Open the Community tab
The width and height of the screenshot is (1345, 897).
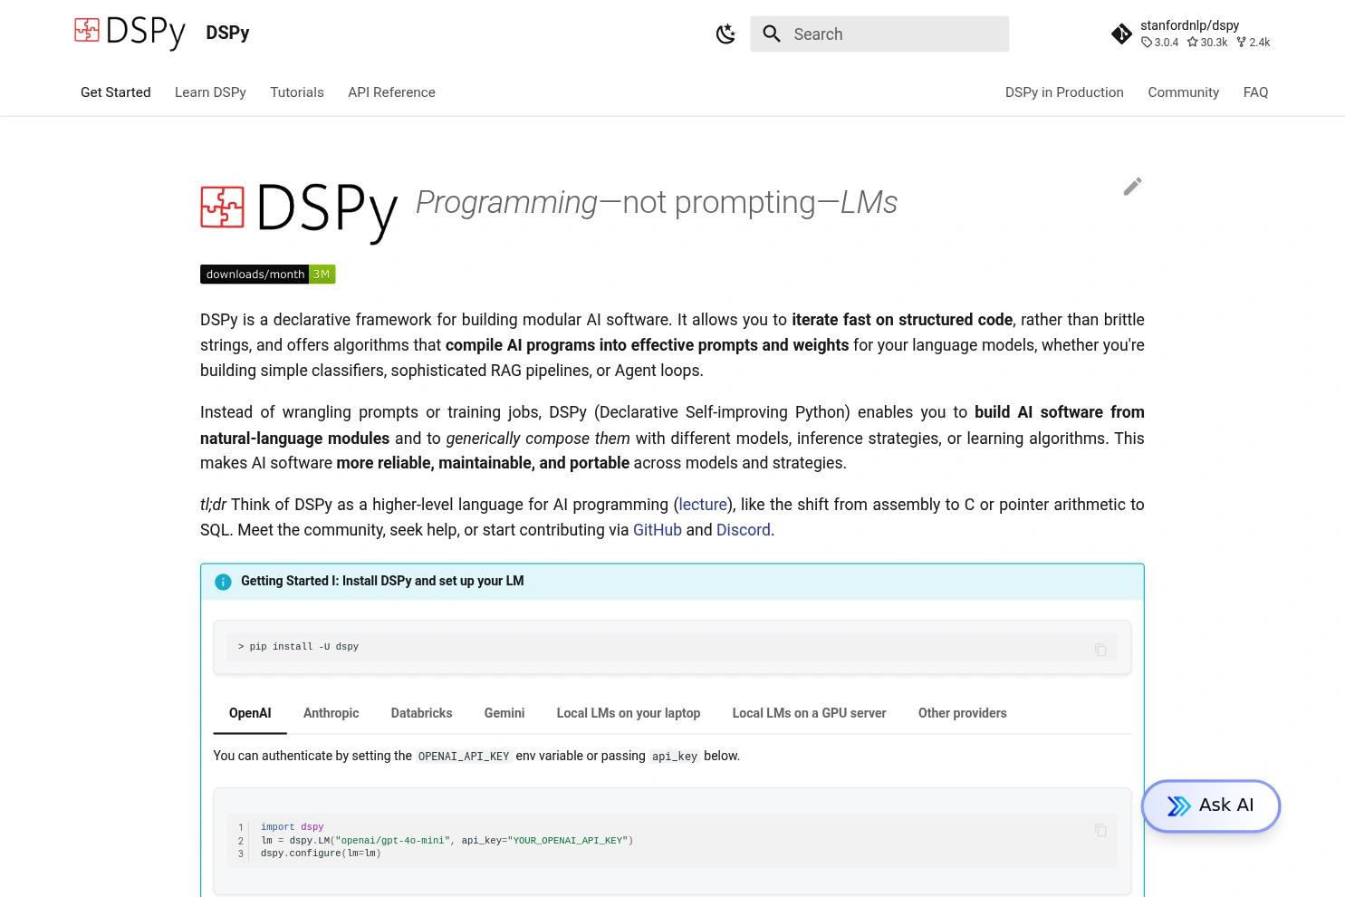pyautogui.click(x=1183, y=92)
